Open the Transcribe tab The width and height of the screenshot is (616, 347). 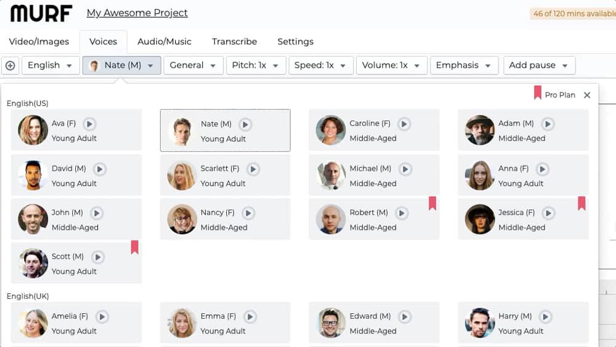pos(234,42)
